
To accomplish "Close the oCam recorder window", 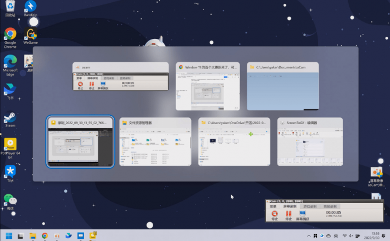I will pos(382,201).
